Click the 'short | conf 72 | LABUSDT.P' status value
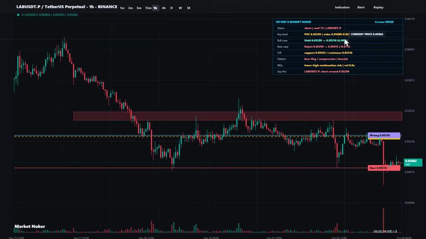 322,28
